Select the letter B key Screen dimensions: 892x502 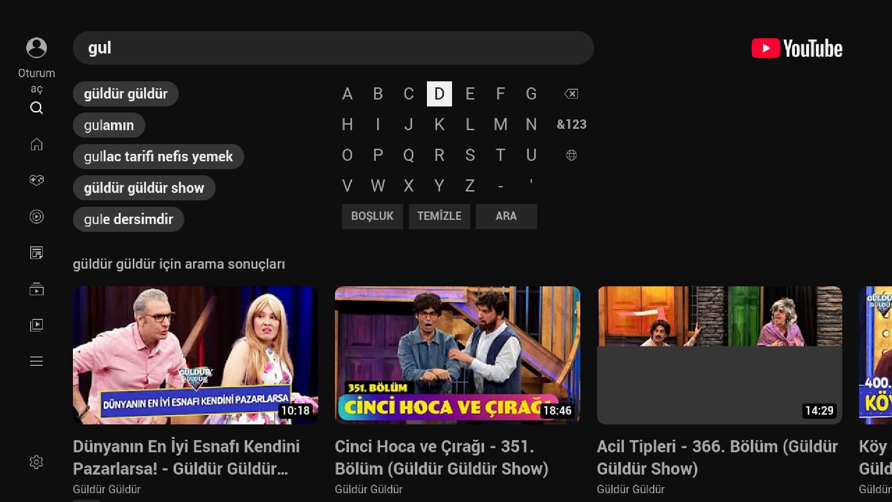[x=378, y=94]
